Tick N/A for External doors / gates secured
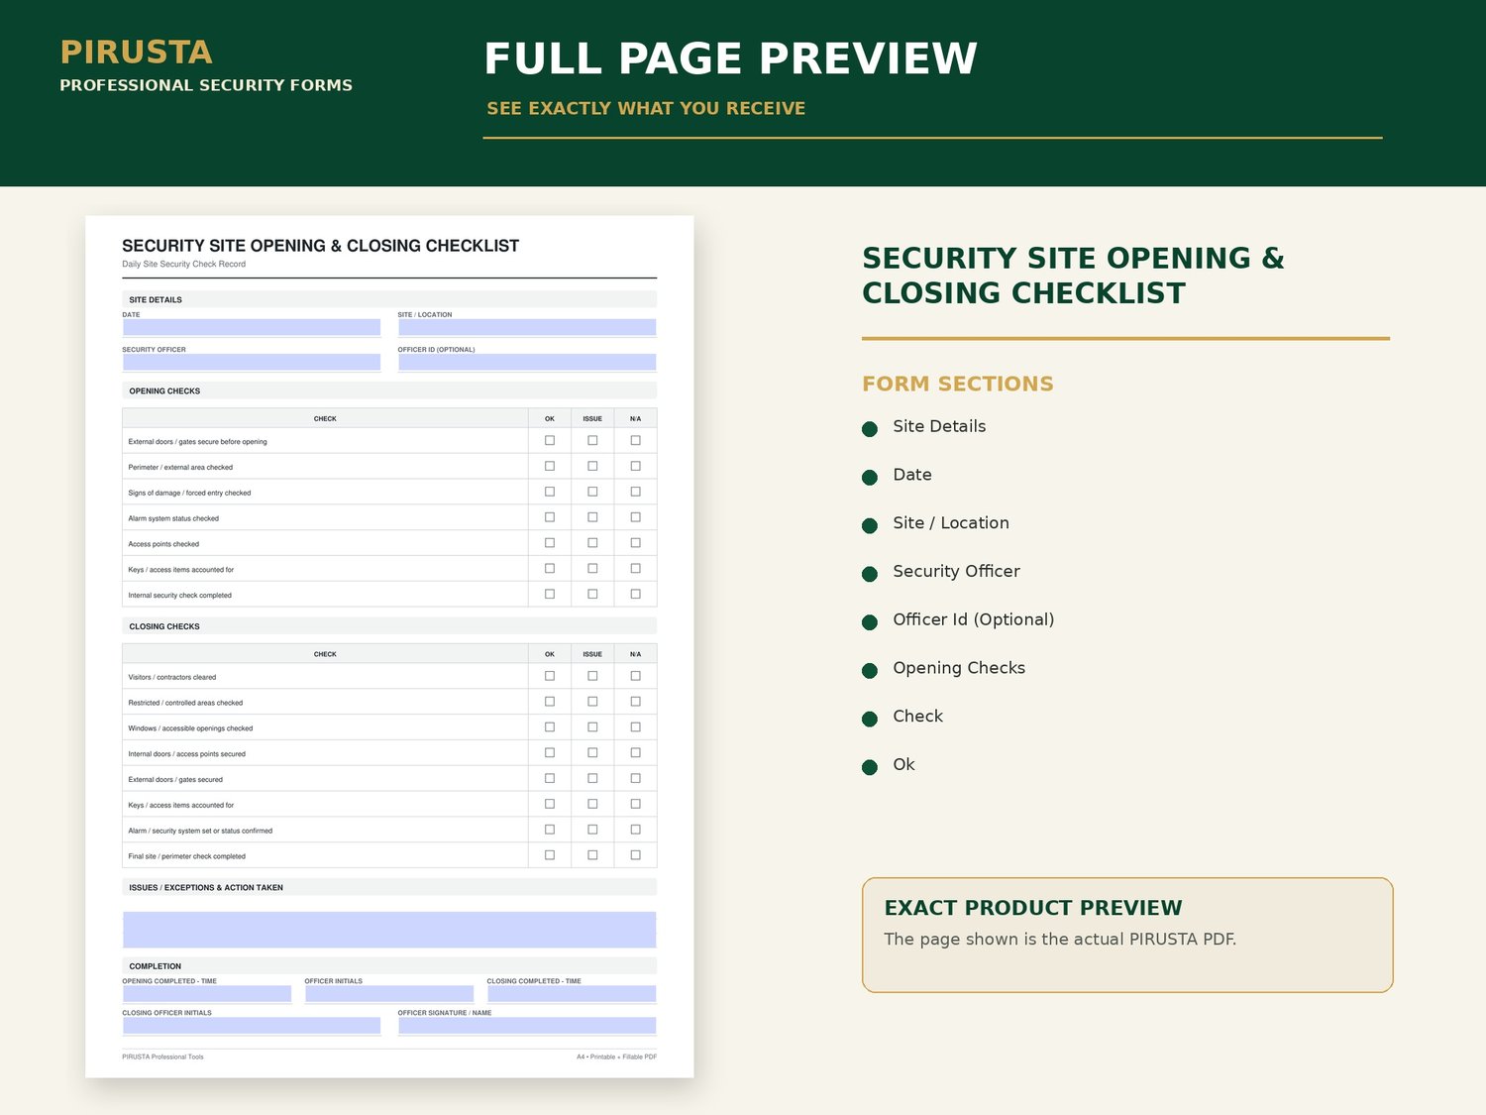 (x=636, y=778)
